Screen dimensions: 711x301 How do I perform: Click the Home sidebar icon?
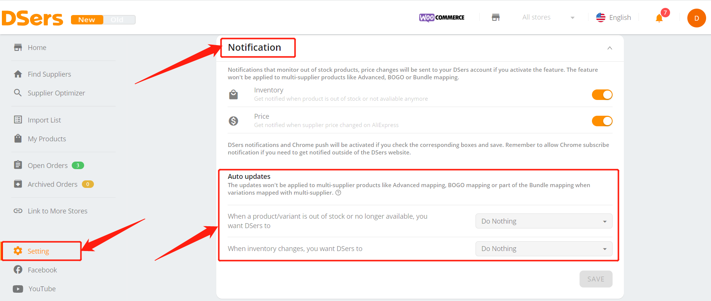18,47
